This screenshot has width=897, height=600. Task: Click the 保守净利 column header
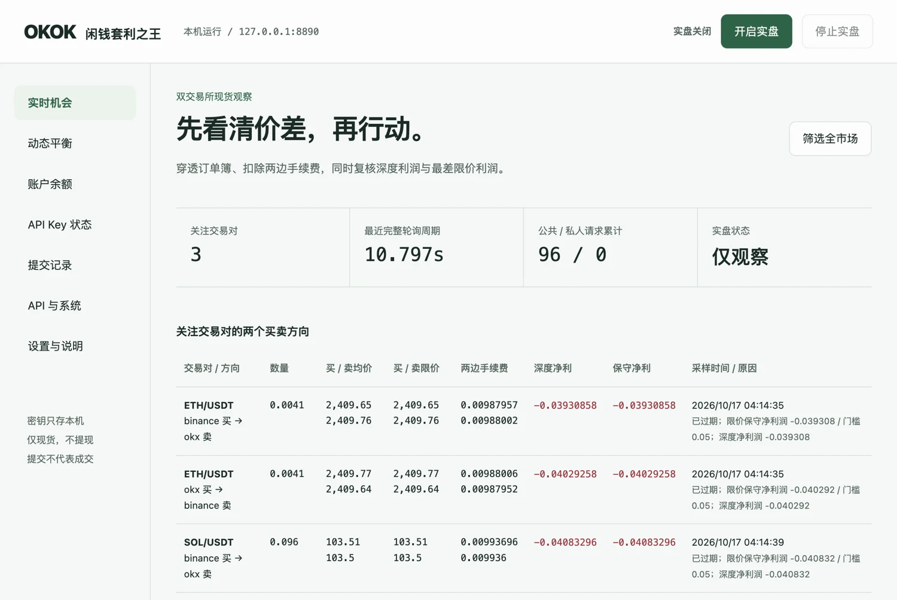coord(631,368)
